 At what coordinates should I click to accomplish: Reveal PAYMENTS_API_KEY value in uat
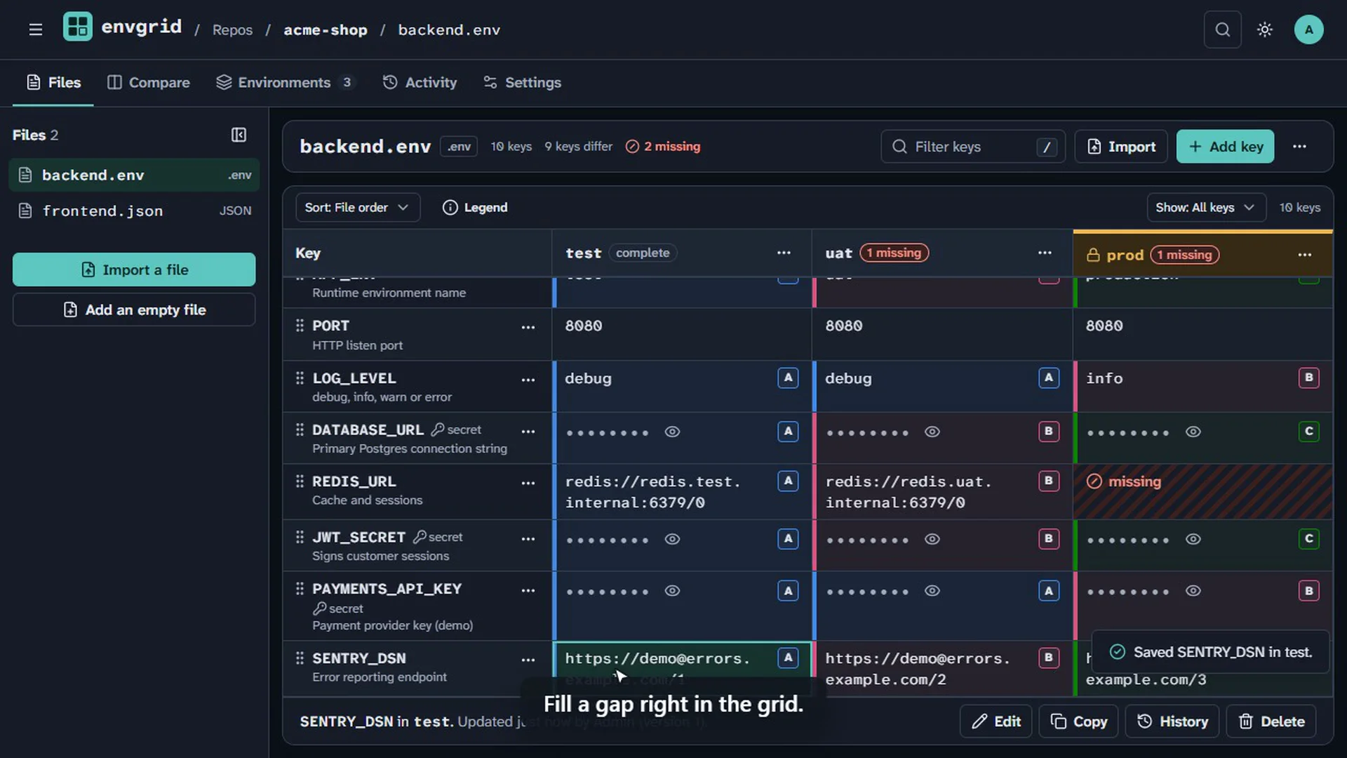932,591
